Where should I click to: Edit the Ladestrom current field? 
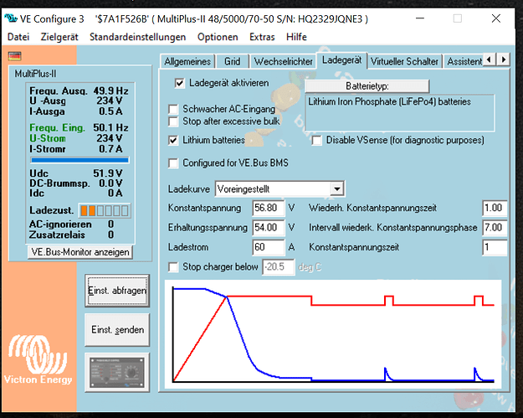tap(268, 247)
